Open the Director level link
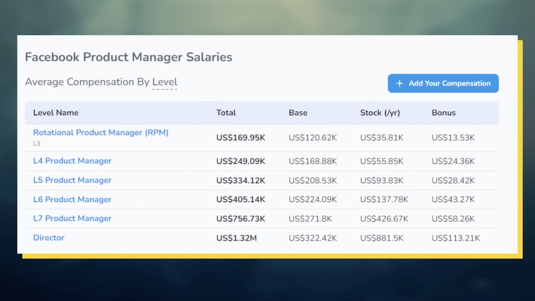The height and width of the screenshot is (301, 535). tap(49, 238)
